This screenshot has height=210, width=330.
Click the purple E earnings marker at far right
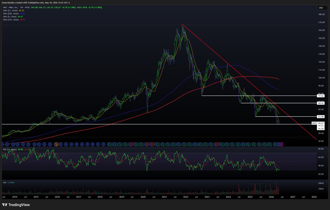[x=281, y=144]
